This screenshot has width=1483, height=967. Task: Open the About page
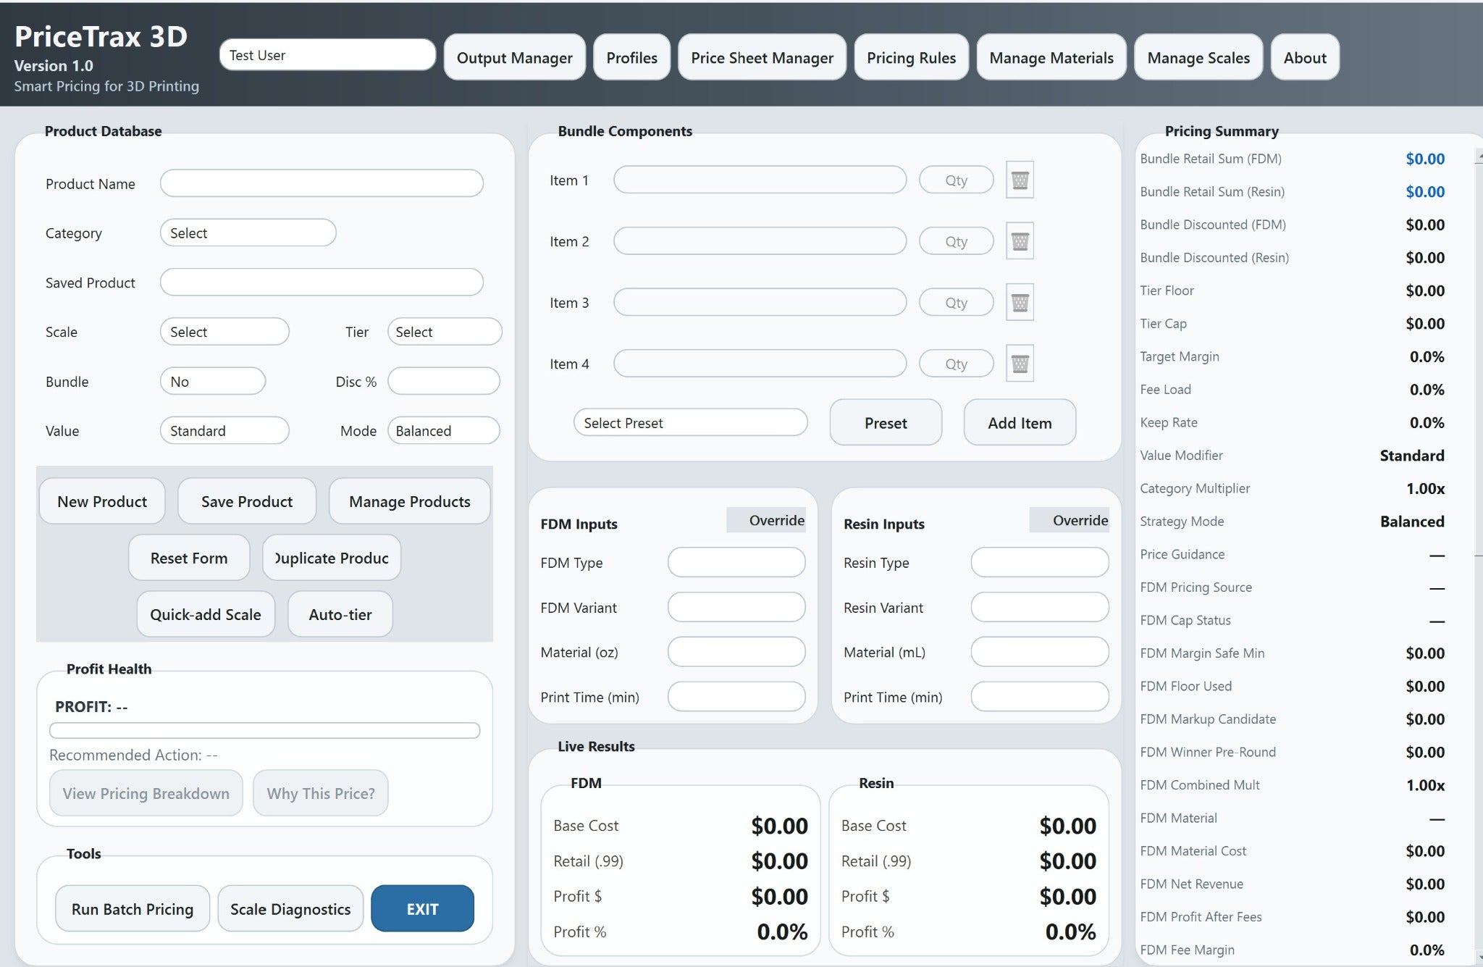(1304, 57)
